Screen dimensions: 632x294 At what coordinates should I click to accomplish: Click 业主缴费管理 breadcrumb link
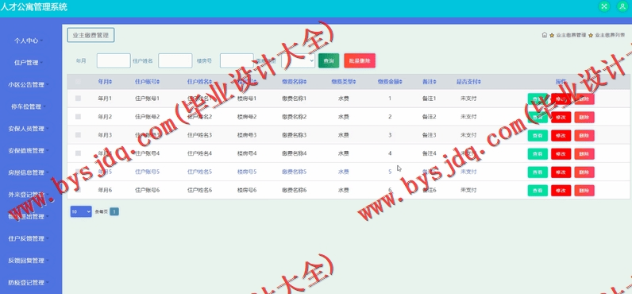(x=571, y=36)
